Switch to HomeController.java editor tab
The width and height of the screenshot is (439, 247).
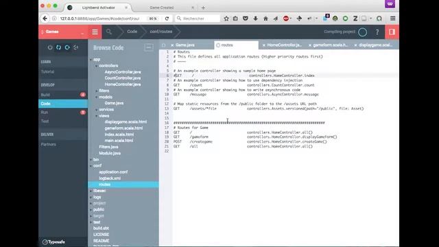[x=285, y=45]
